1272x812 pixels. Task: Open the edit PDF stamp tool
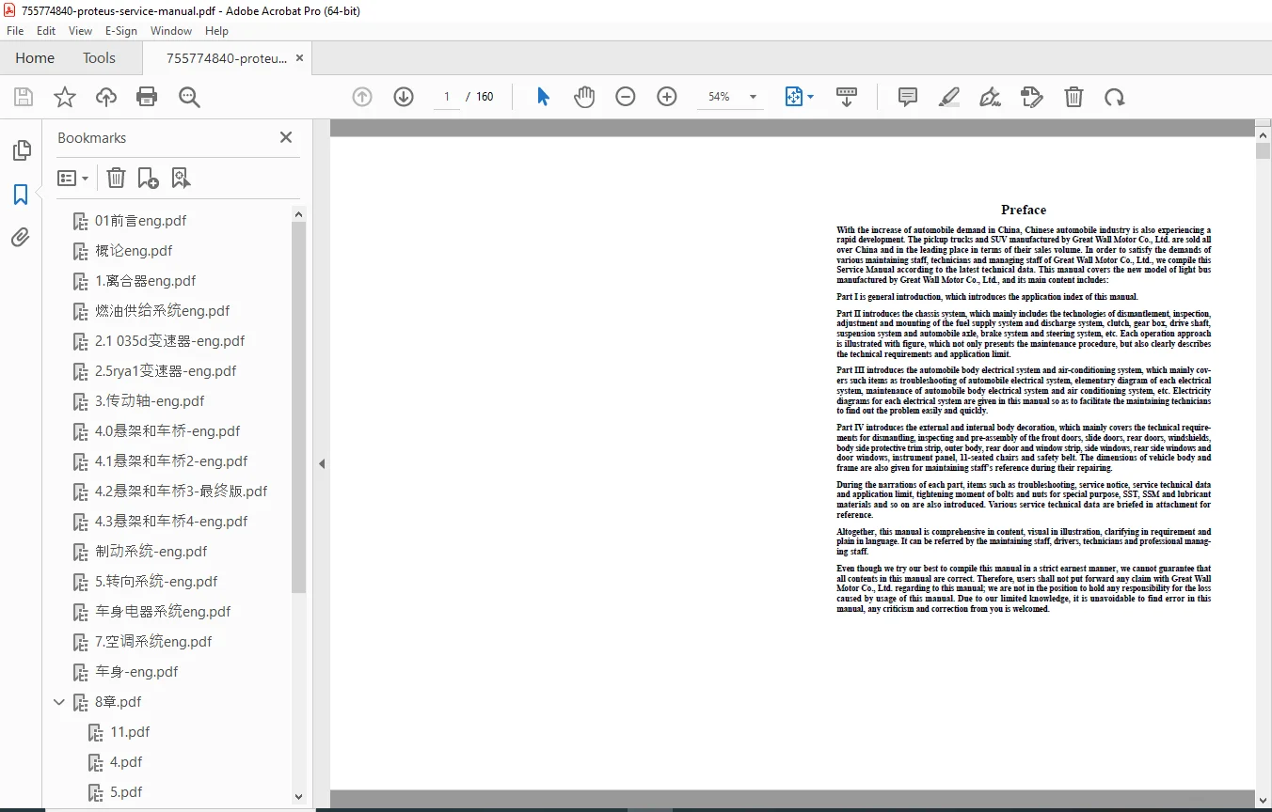click(1032, 97)
